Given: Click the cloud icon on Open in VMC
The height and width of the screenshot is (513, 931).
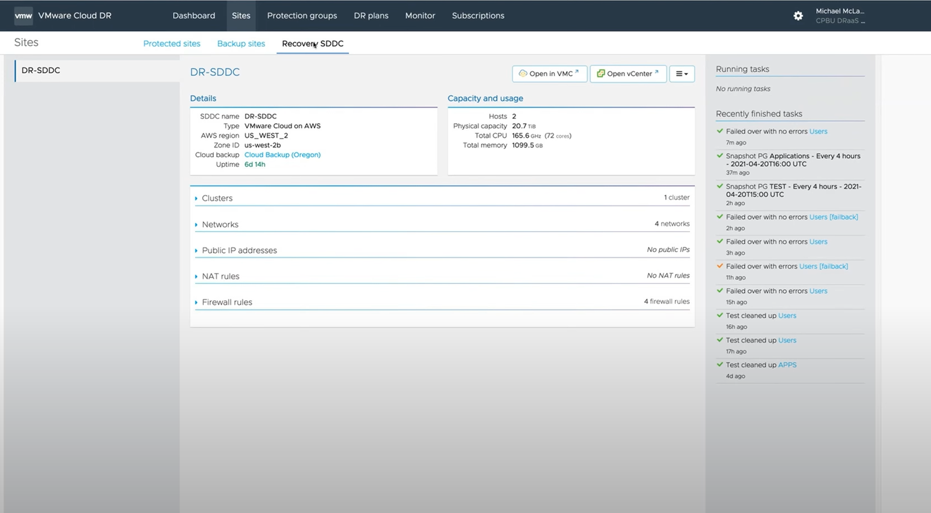Looking at the screenshot, I should 523,73.
